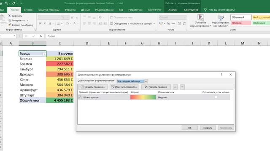Image resolution: width=270 pixels, height=151 pixels.
Task: Switch to the Формулы ribbon tab
Action: 70,10
